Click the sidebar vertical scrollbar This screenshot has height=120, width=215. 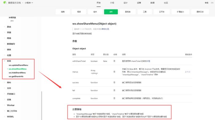click(41, 106)
